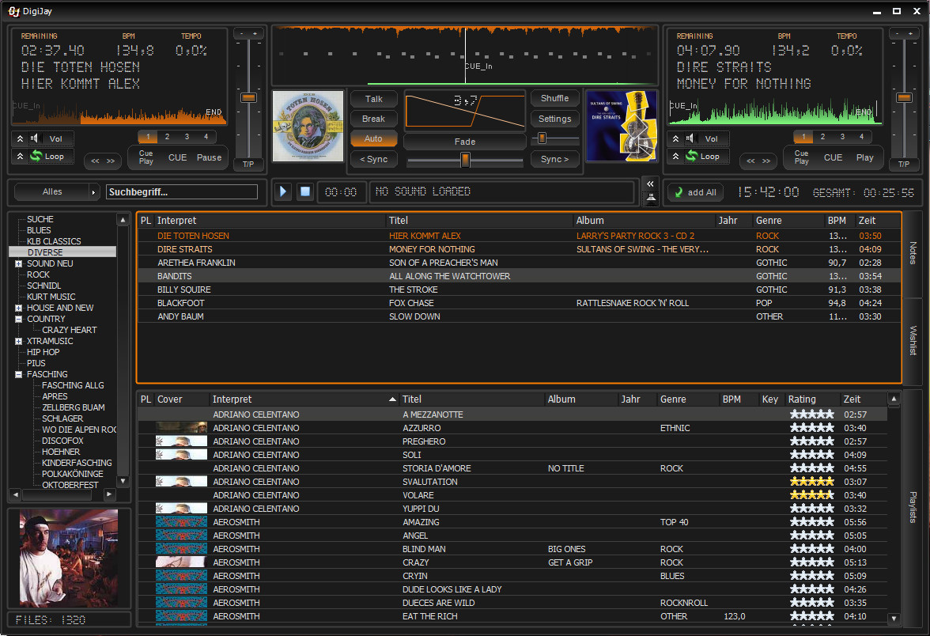Click the left deck Loop icon
Image resolution: width=930 pixels, height=636 pixels.
pos(36,157)
